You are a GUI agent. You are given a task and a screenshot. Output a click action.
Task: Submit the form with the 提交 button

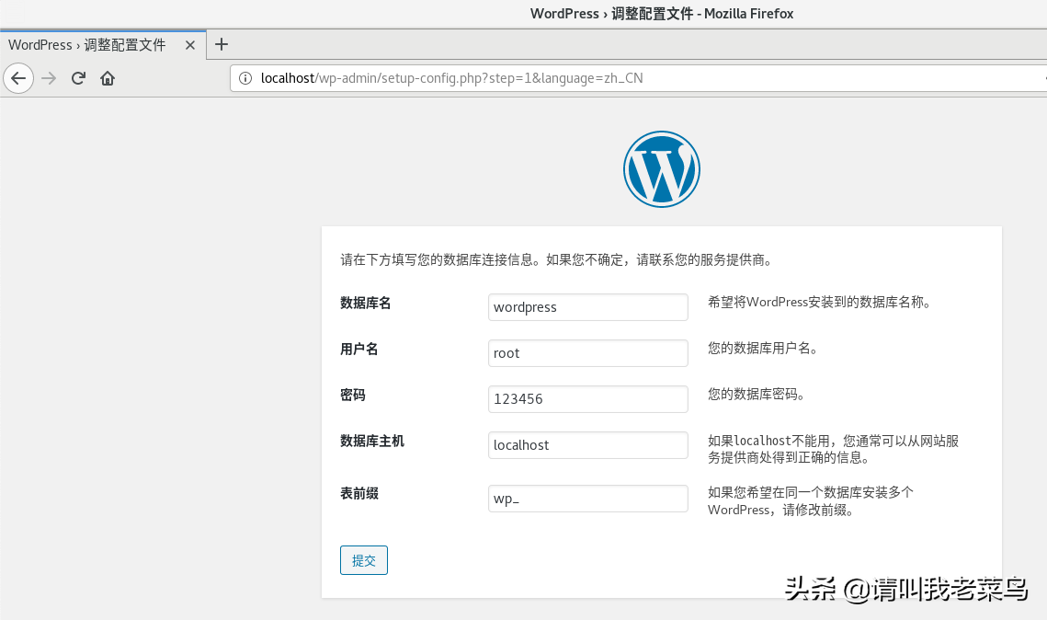(x=364, y=560)
